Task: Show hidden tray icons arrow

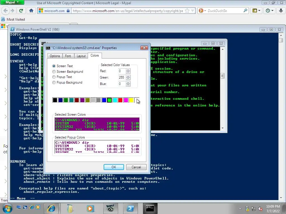Action: 240,209
